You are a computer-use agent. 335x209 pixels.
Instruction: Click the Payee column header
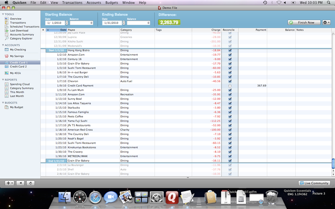pos(93,30)
